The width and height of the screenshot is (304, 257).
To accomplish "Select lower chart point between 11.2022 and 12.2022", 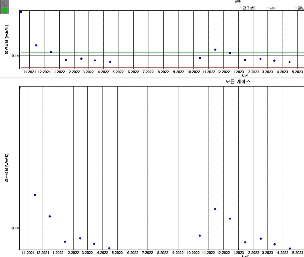I will 215,209.
